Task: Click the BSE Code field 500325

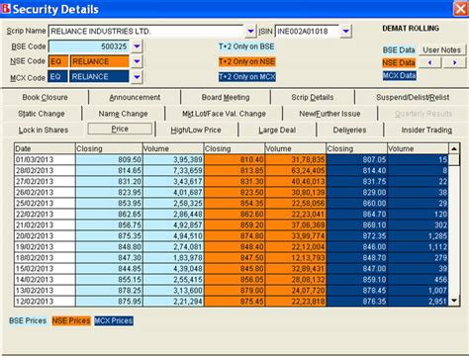Action: [x=89, y=46]
